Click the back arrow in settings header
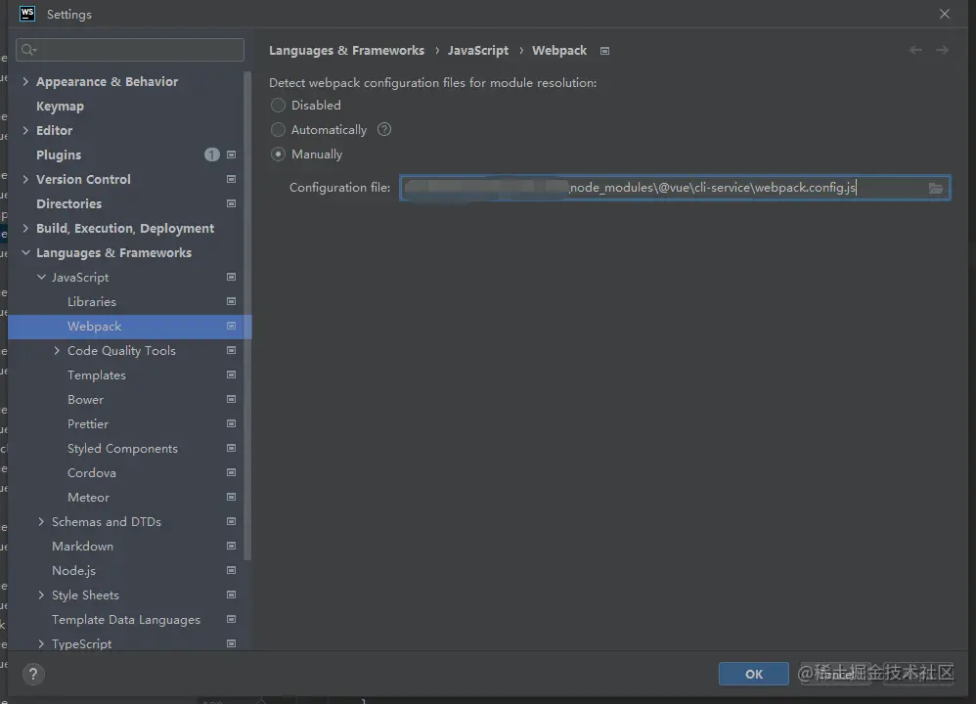The width and height of the screenshot is (976, 704). [915, 50]
